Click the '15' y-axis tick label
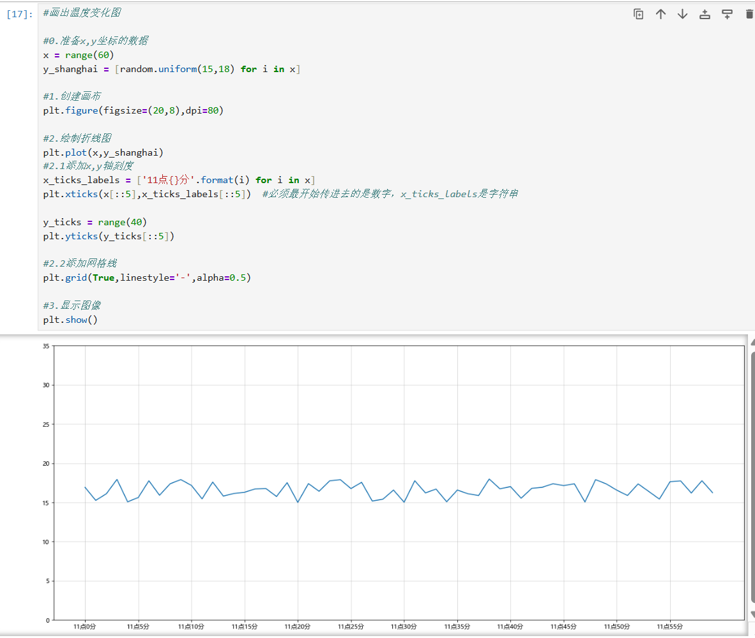Image resolution: width=755 pixels, height=638 pixels. (x=46, y=503)
